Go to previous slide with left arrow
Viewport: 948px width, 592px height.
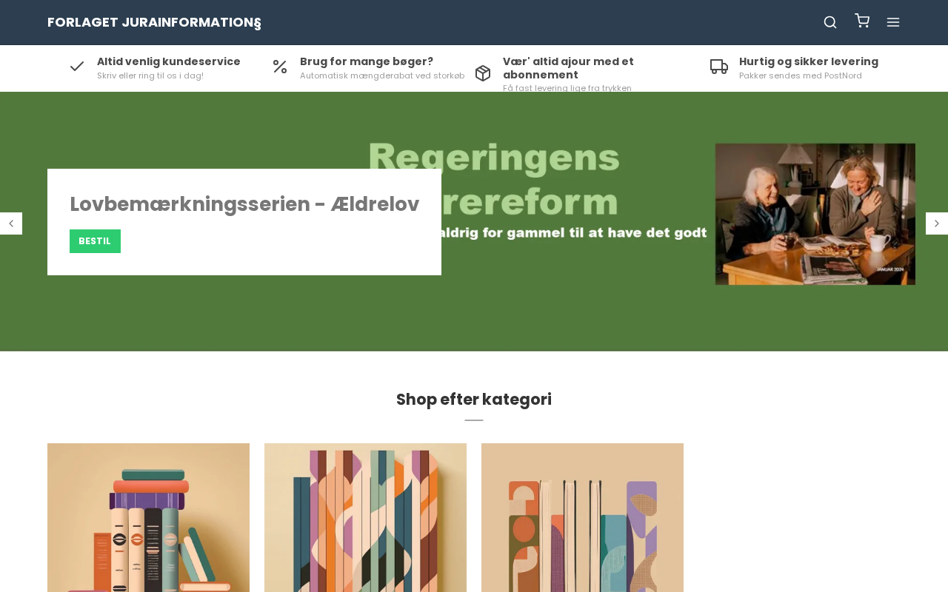(x=11, y=223)
